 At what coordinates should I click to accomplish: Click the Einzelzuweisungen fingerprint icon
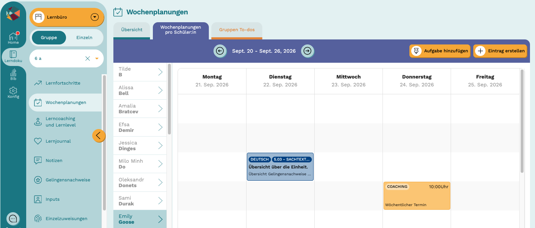point(38,219)
